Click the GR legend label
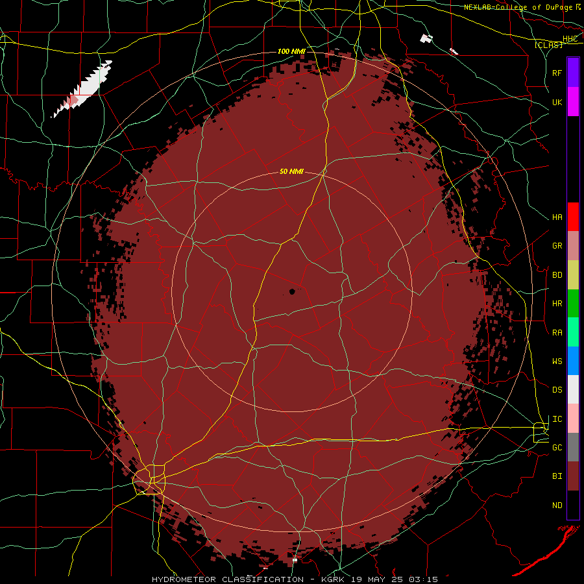 coord(557,246)
